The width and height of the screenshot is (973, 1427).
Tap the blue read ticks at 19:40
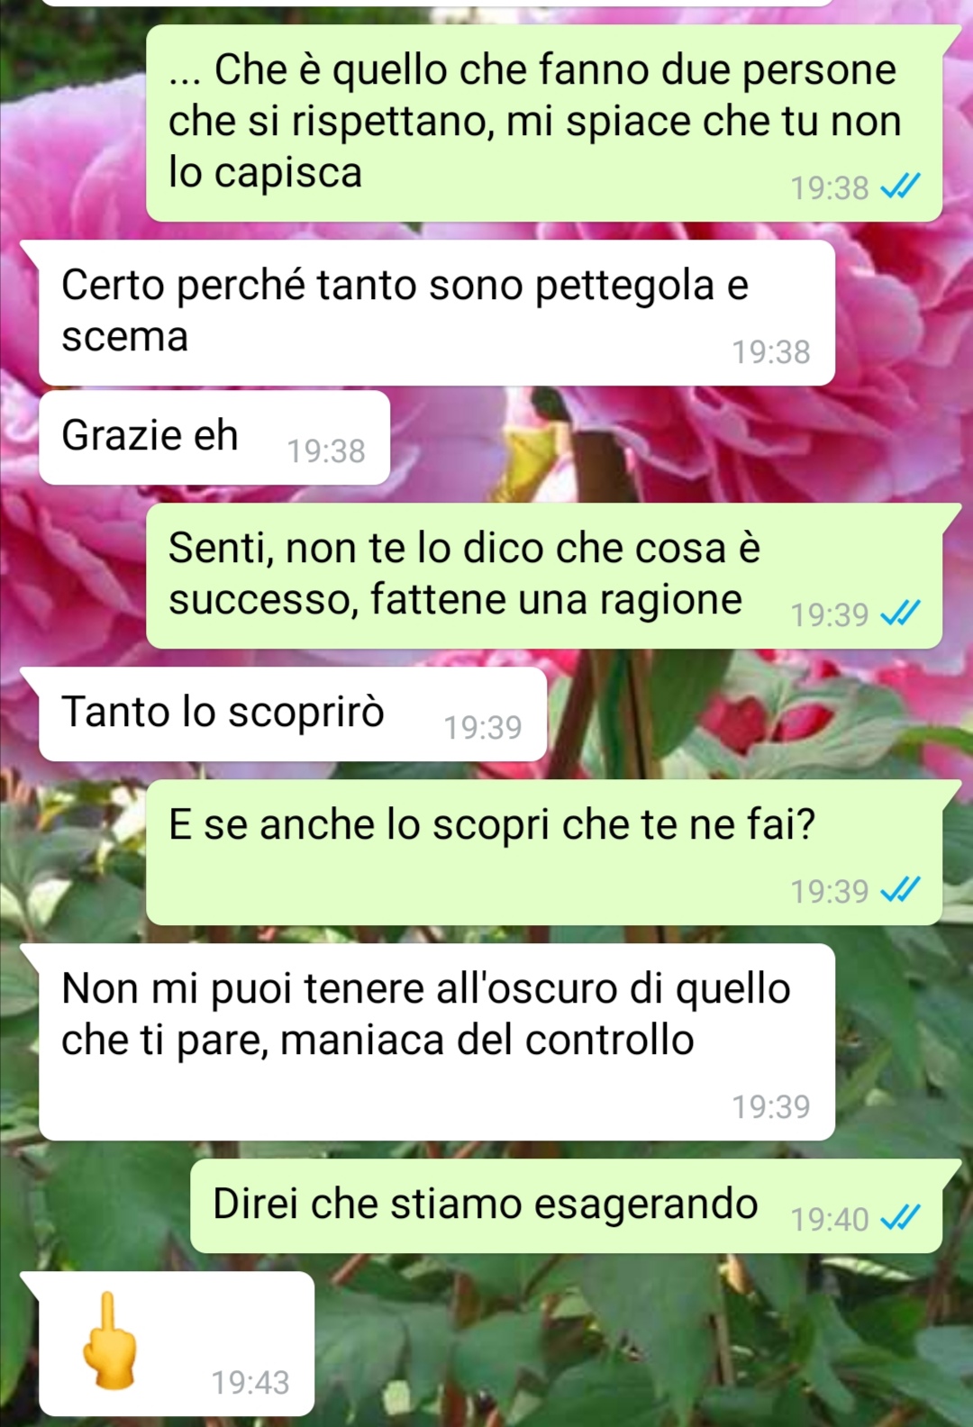(x=900, y=1219)
